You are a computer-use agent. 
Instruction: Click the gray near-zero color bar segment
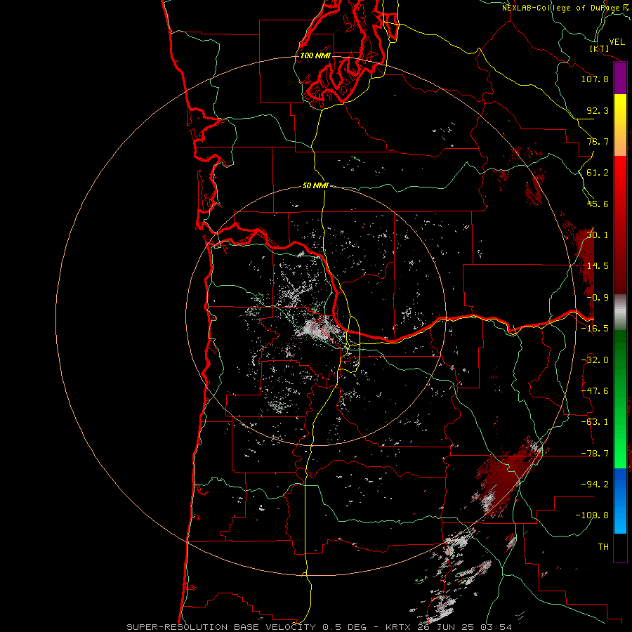pos(620,312)
